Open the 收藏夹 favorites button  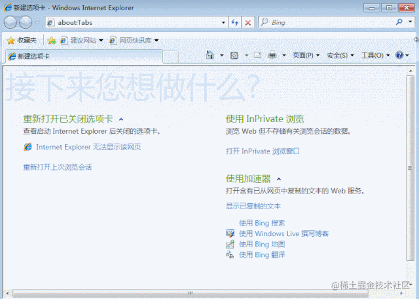22,40
